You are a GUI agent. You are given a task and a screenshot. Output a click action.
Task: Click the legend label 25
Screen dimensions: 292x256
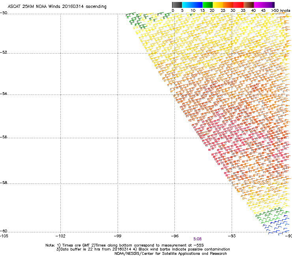tap(223, 11)
